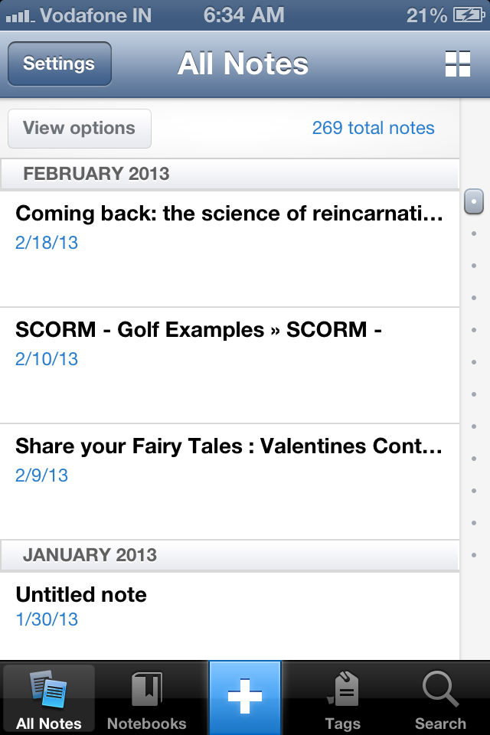Select the All Notes tab
Image resolution: width=490 pixels, height=735 pixels.
click(49, 699)
